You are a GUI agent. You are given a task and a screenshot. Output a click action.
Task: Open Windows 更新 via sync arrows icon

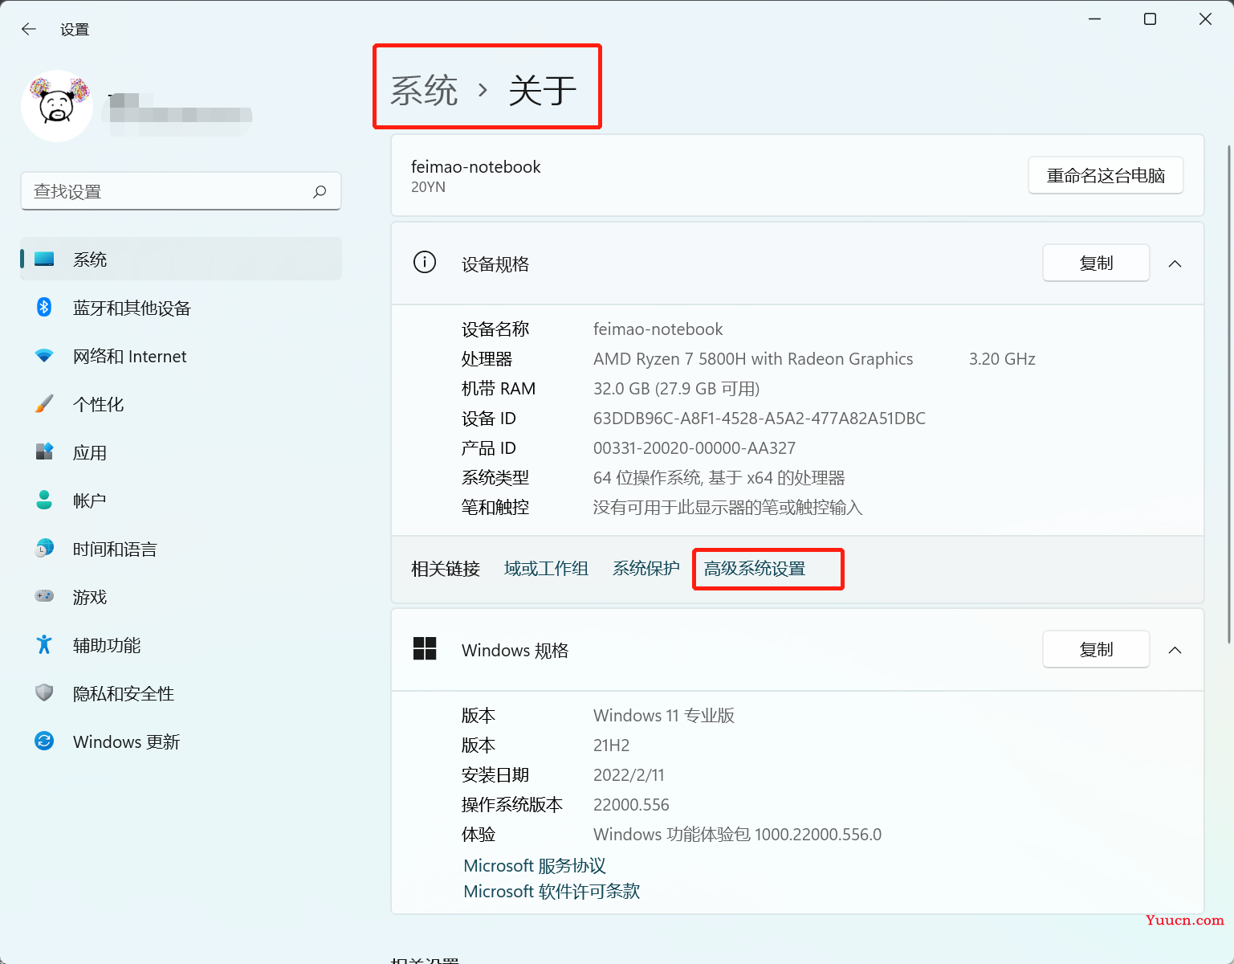(x=44, y=741)
